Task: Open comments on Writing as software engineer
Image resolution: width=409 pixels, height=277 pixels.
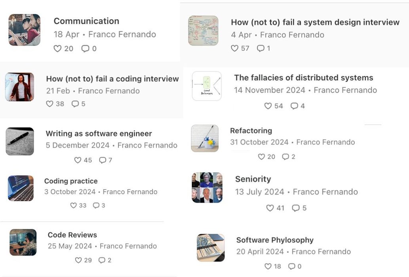Action: (103, 160)
